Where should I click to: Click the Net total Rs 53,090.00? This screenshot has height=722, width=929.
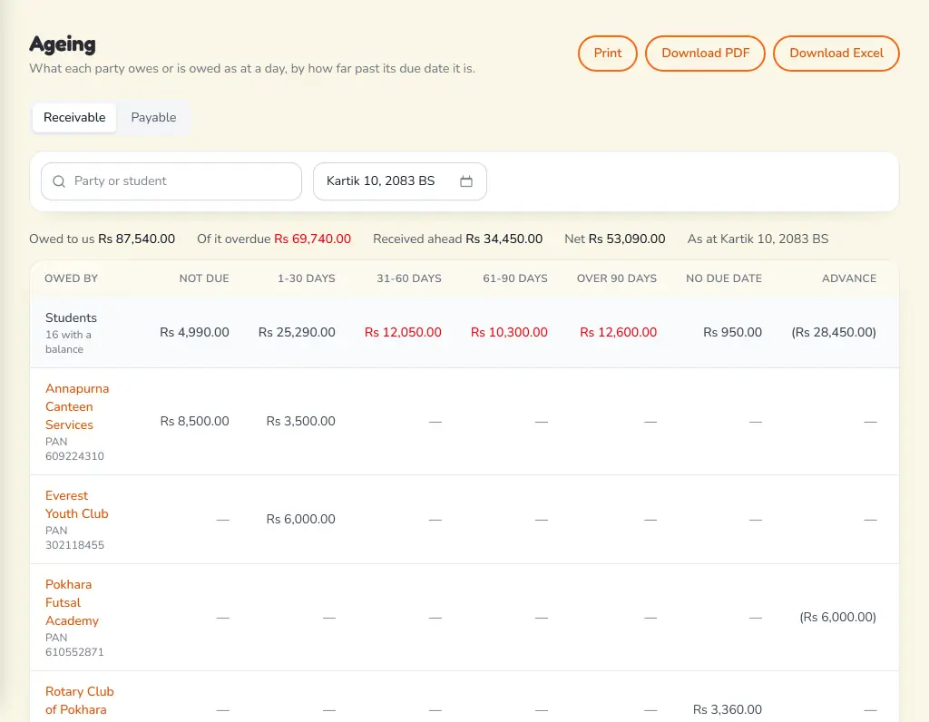pos(627,239)
